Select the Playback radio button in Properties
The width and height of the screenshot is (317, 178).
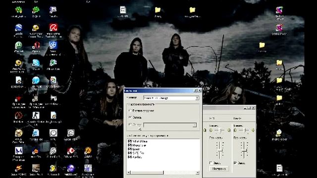130,111
